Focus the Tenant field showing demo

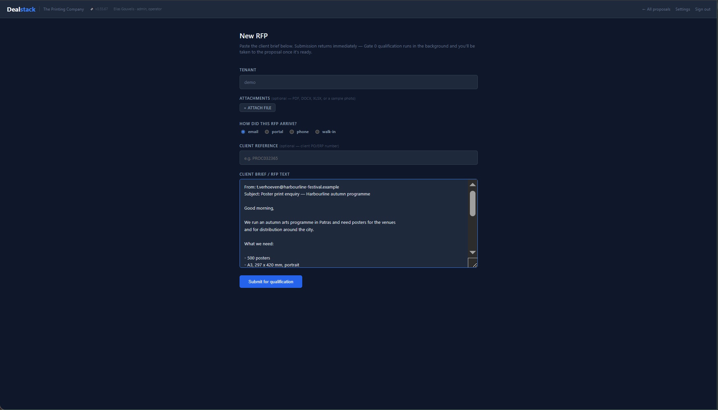point(358,82)
